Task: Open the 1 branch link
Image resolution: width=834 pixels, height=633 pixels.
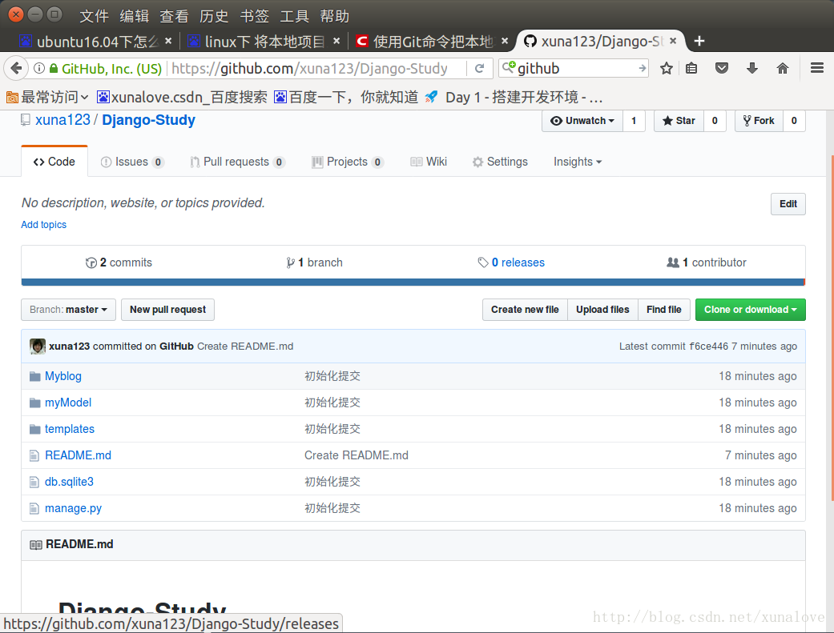Action: (x=314, y=262)
